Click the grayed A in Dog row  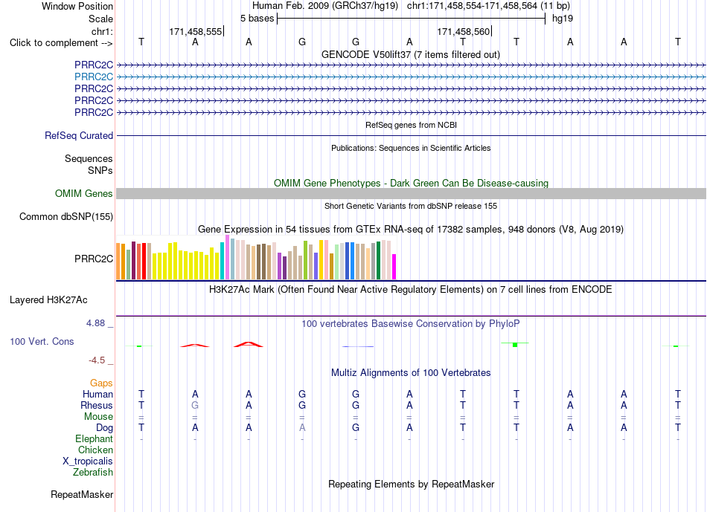tap(302, 428)
